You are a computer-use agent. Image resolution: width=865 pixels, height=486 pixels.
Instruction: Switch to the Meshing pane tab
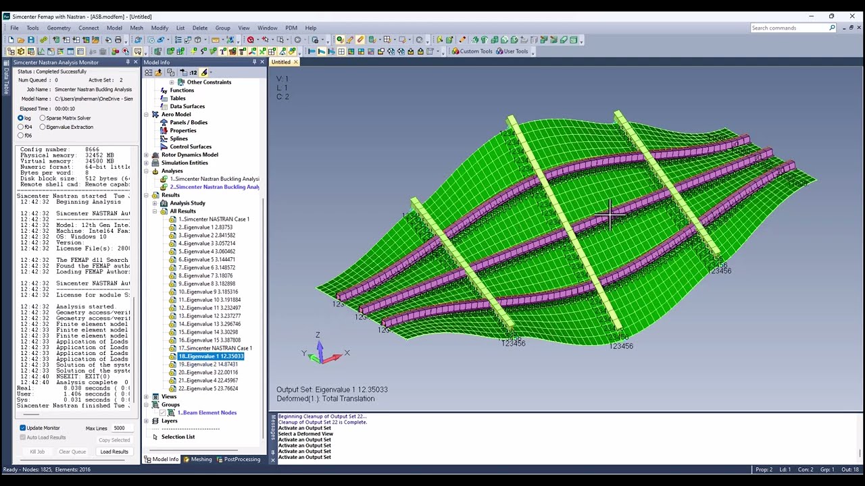[197, 459]
